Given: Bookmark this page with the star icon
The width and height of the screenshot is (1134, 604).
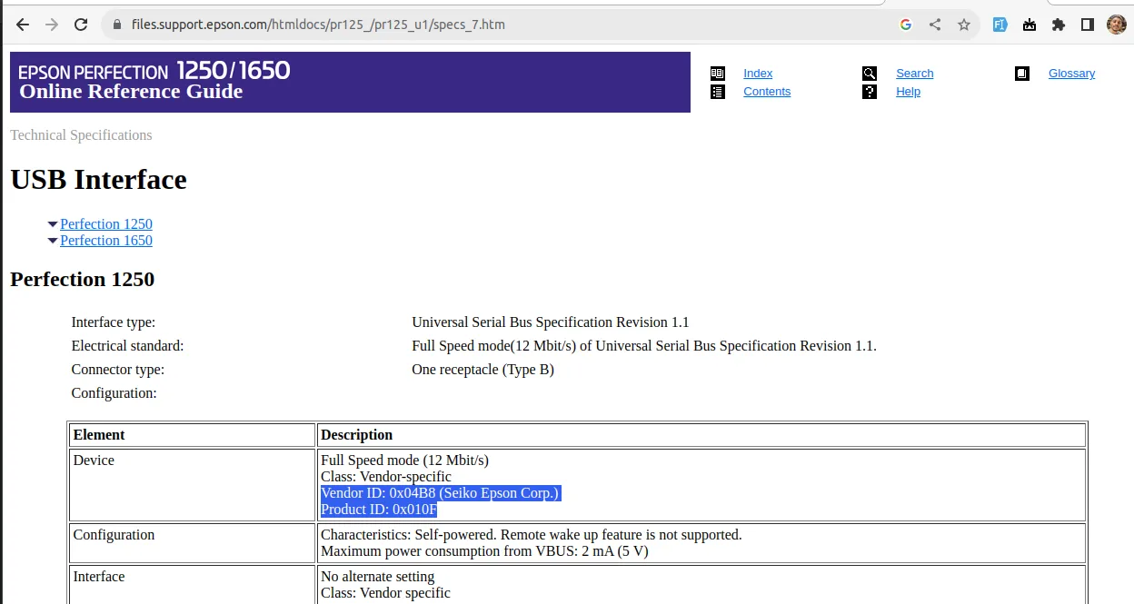Looking at the screenshot, I should click(x=964, y=25).
